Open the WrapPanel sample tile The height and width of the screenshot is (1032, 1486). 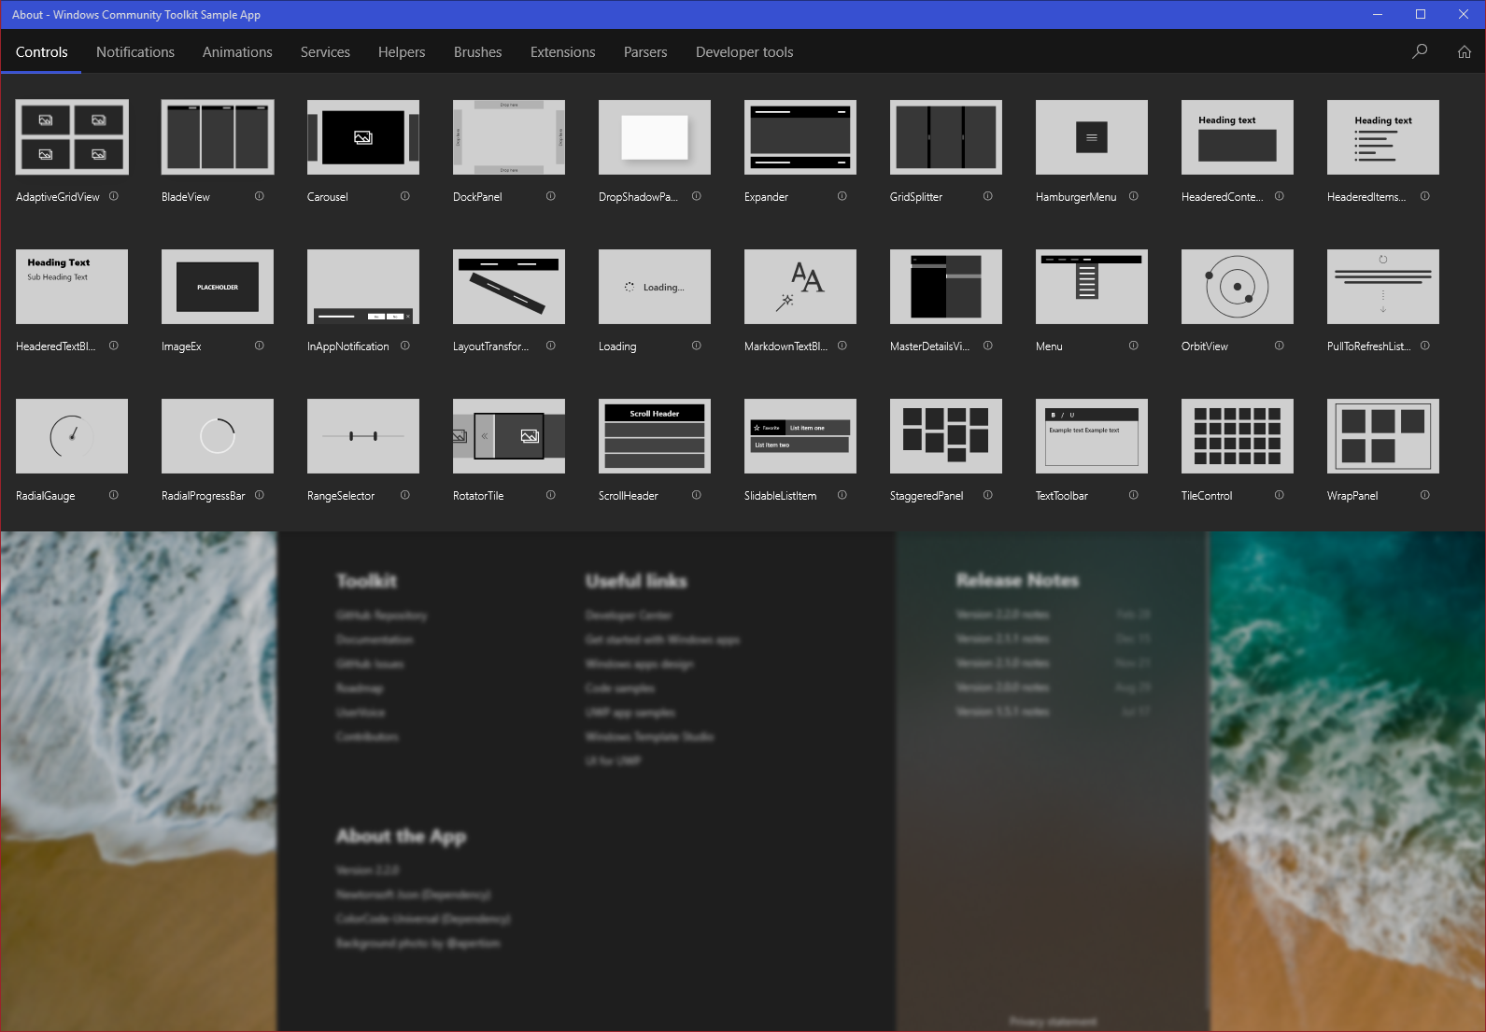click(1383, 436)
